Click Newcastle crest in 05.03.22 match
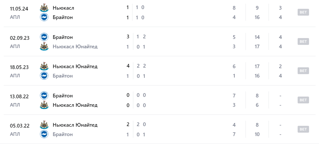Screen dimensions: 319x144 [44, 125]
